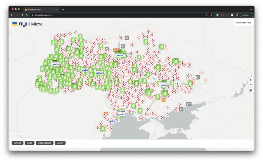
Task: Focus the misto.lun.ua/help address bar
Action: pos(117,15)
